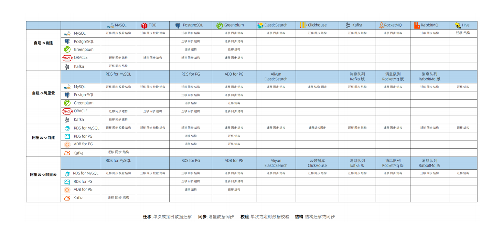
Task: Click the 迁移 legend entry at the bottom
Action: point(168,217)
